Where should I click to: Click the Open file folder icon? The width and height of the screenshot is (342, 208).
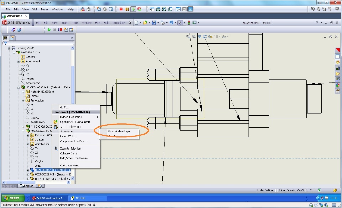coord(145,22)
